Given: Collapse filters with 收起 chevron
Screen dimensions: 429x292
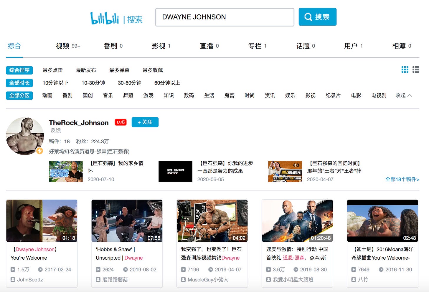Looking at the screenshot, I should pyautogui.click(x=403, y=95).
